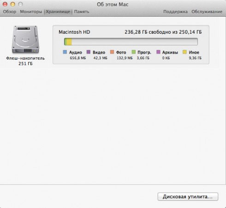
Task: Select the Фото orange legend swatch
Action: 112,52
